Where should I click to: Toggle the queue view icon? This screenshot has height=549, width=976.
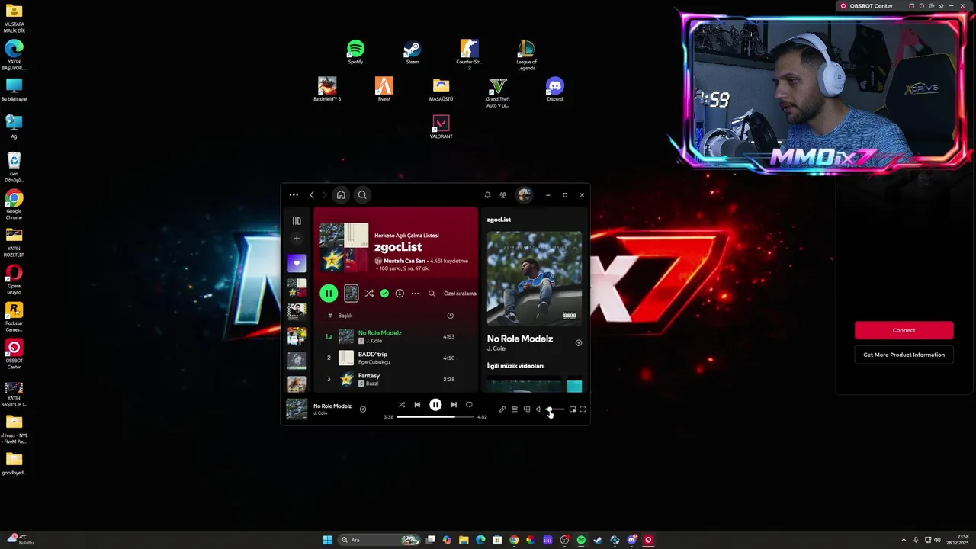pos(515,409)
